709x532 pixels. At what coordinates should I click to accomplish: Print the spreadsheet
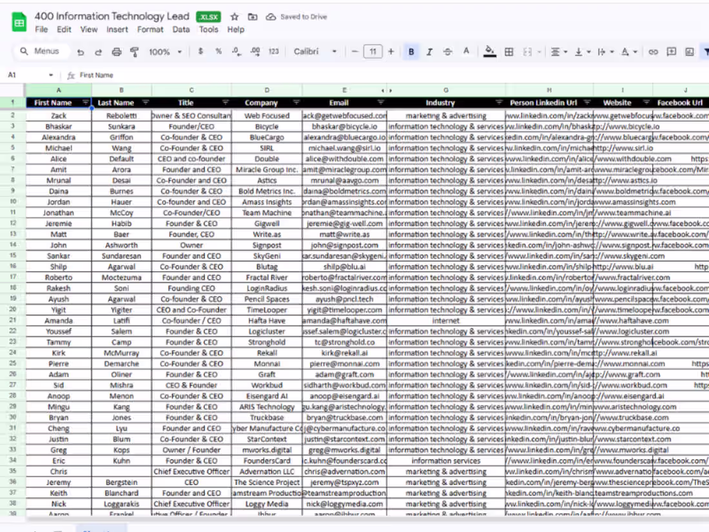coord(117,52)
